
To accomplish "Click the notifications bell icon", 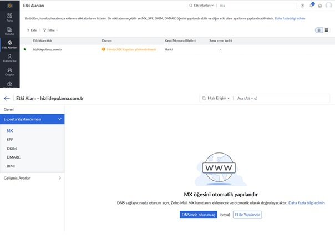I will click(x=311, y=5).
